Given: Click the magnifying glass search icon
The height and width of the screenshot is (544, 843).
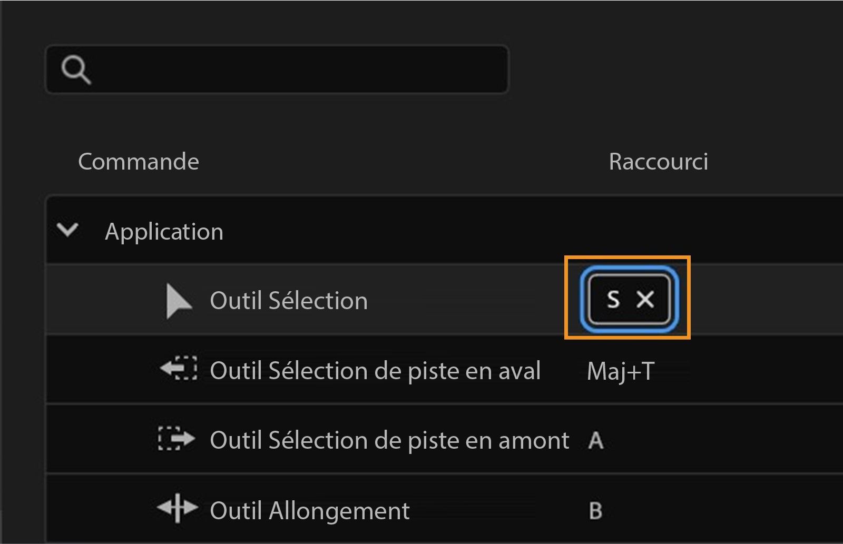Looking at the screenshot, I should click(77, 69).
